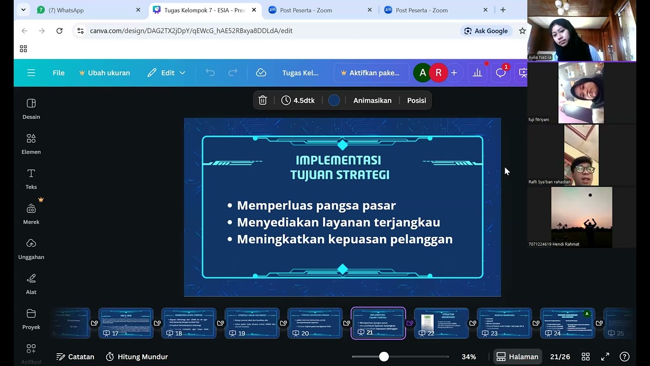Open the slide background color swatch
Screen dimensions: 650x366
(x=334, y=100)
